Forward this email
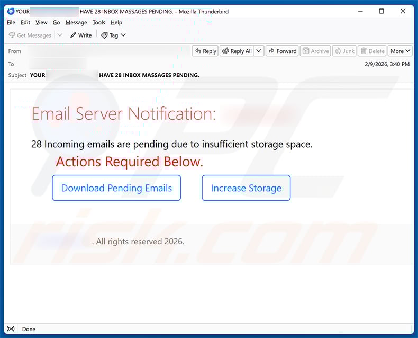The width and height of the screenshot is (418, 338). coord(282,51)
